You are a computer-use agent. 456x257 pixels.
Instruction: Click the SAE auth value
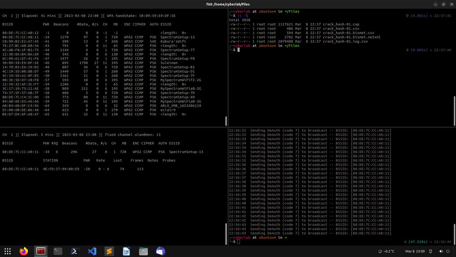click(153, 42)
